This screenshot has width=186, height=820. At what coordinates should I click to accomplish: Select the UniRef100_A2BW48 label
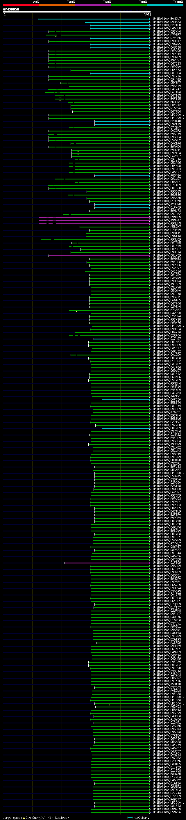coord(167,121)
